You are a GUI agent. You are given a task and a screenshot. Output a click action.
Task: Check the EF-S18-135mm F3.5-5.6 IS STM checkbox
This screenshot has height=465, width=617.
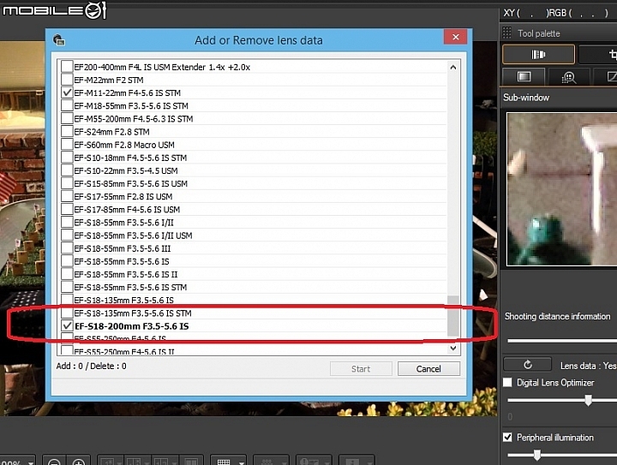pyautogui.click(x=67, y=313)
